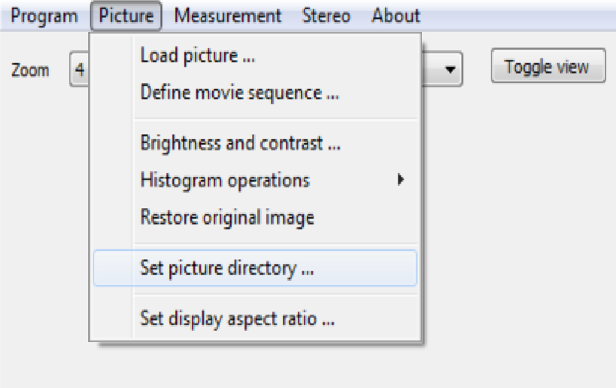Open the About menu

[396, 16]
